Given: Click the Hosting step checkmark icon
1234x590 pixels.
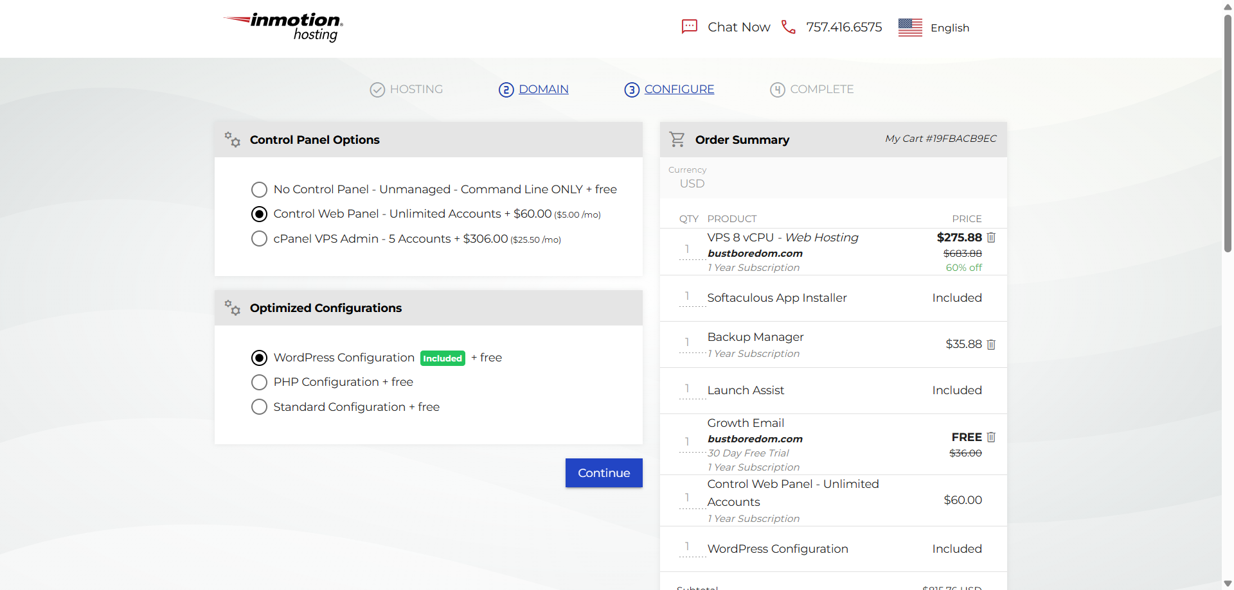Looking at the screenshot, I should tap(377, 90).
